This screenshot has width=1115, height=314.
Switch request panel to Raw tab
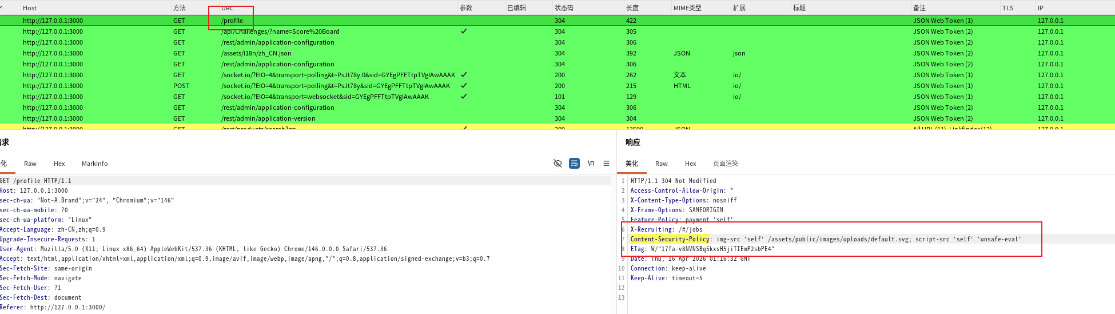30,164
